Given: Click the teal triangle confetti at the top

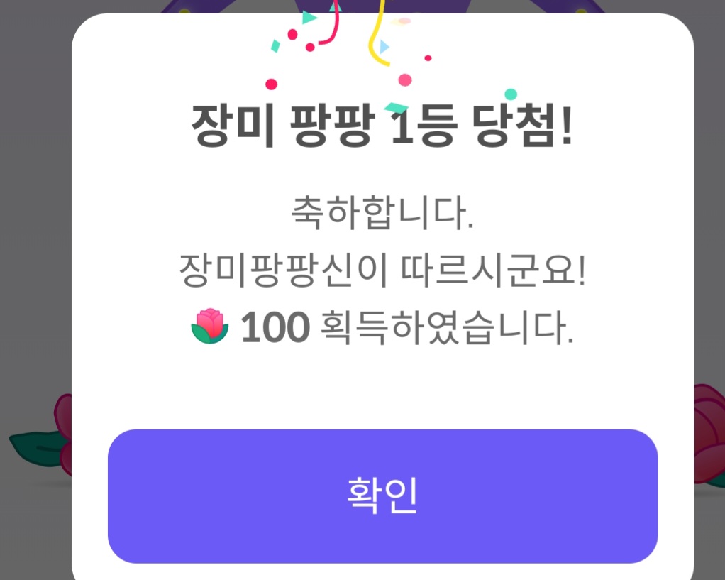Looking at the screenshot, I should pyautogui.click(x=309, y=18).
